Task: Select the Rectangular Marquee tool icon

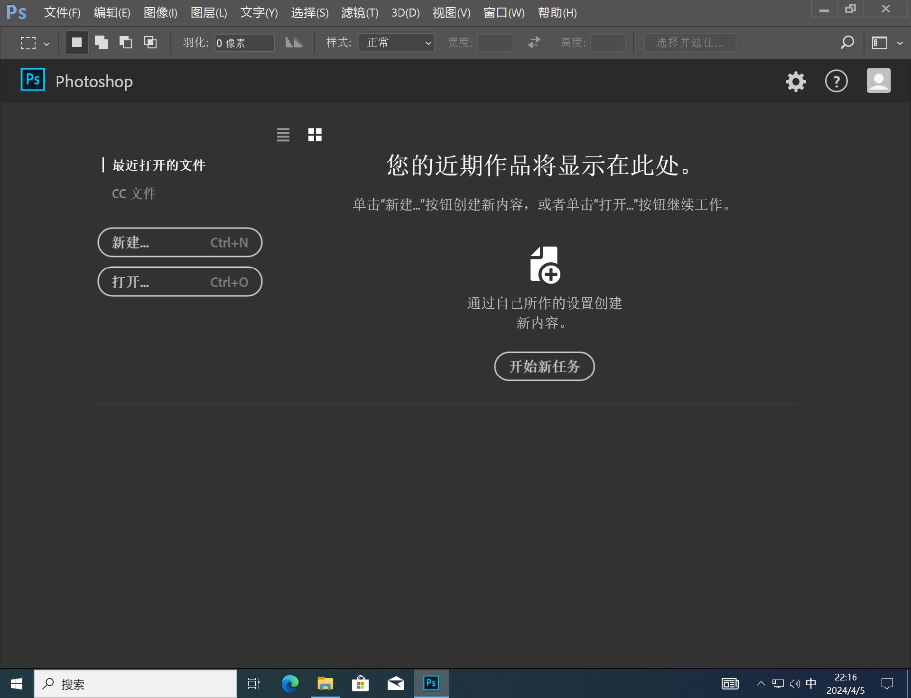Action: [28, 43]
